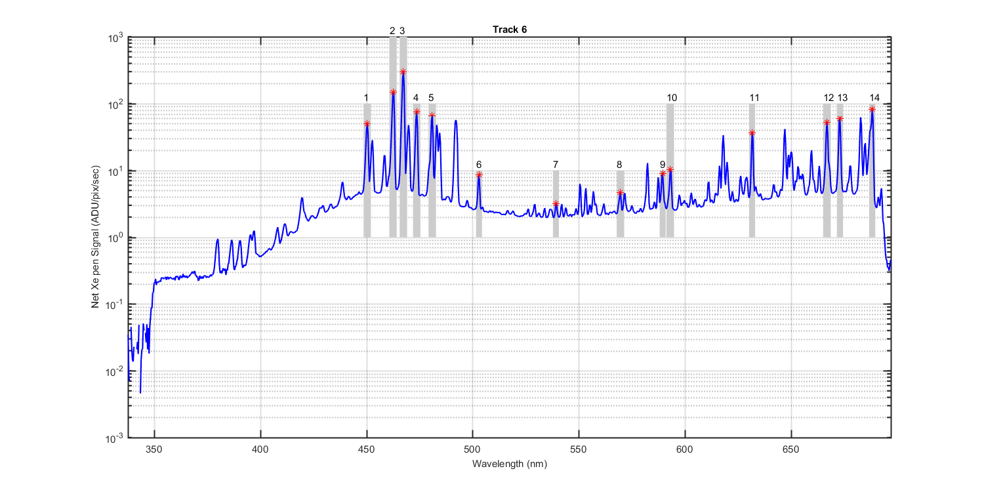Click the 10^-1 y-axis tick label
Image resolution: width=984 pixels, height=492 pixels.
click(x=115, y=304)
